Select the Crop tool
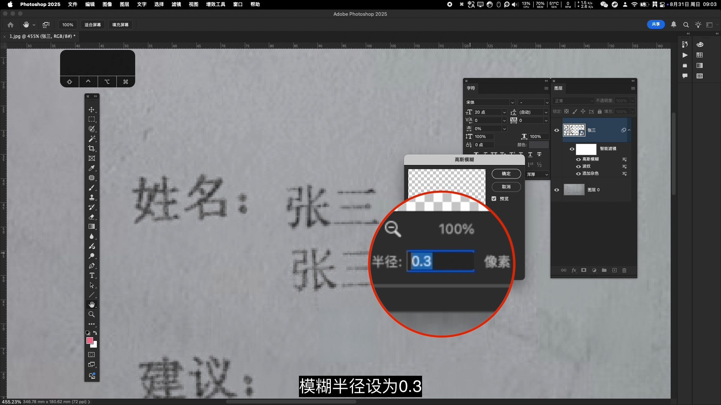The image size is (721, 405). (x=91, y=148)
